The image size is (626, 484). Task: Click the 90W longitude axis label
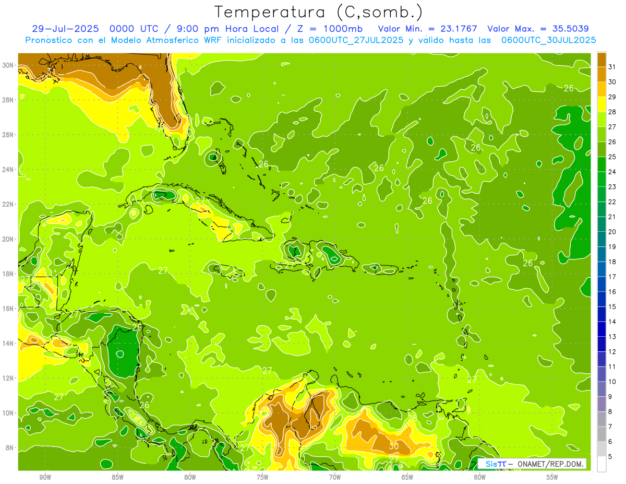point(45,477)
